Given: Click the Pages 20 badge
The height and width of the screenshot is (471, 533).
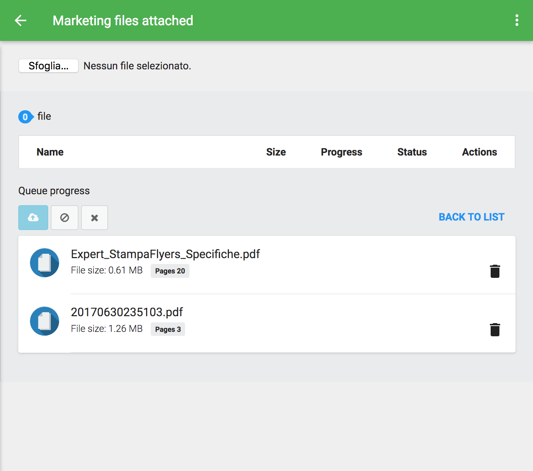Looking at the screenshot, I should (x=170, y=271).
